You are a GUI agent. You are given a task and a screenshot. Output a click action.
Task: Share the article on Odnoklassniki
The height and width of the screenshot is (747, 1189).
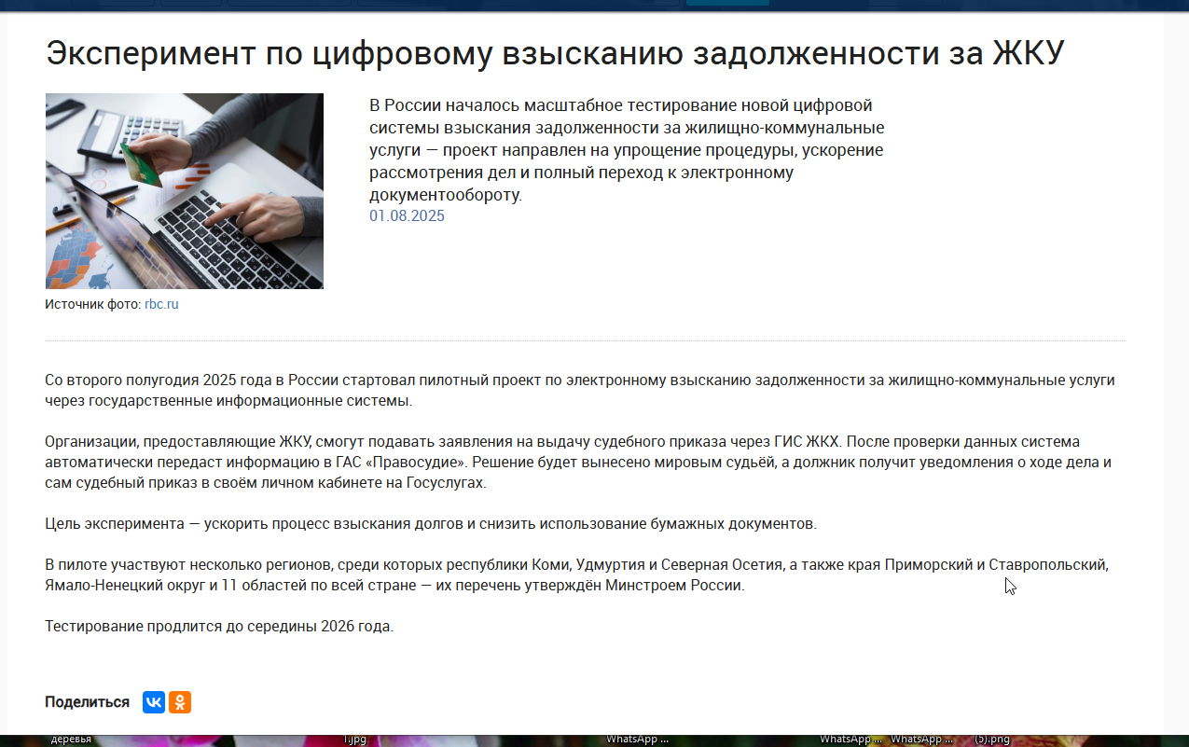coord(180,702)
